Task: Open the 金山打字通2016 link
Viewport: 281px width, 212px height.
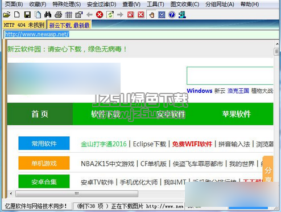Action: click(104, 144)
